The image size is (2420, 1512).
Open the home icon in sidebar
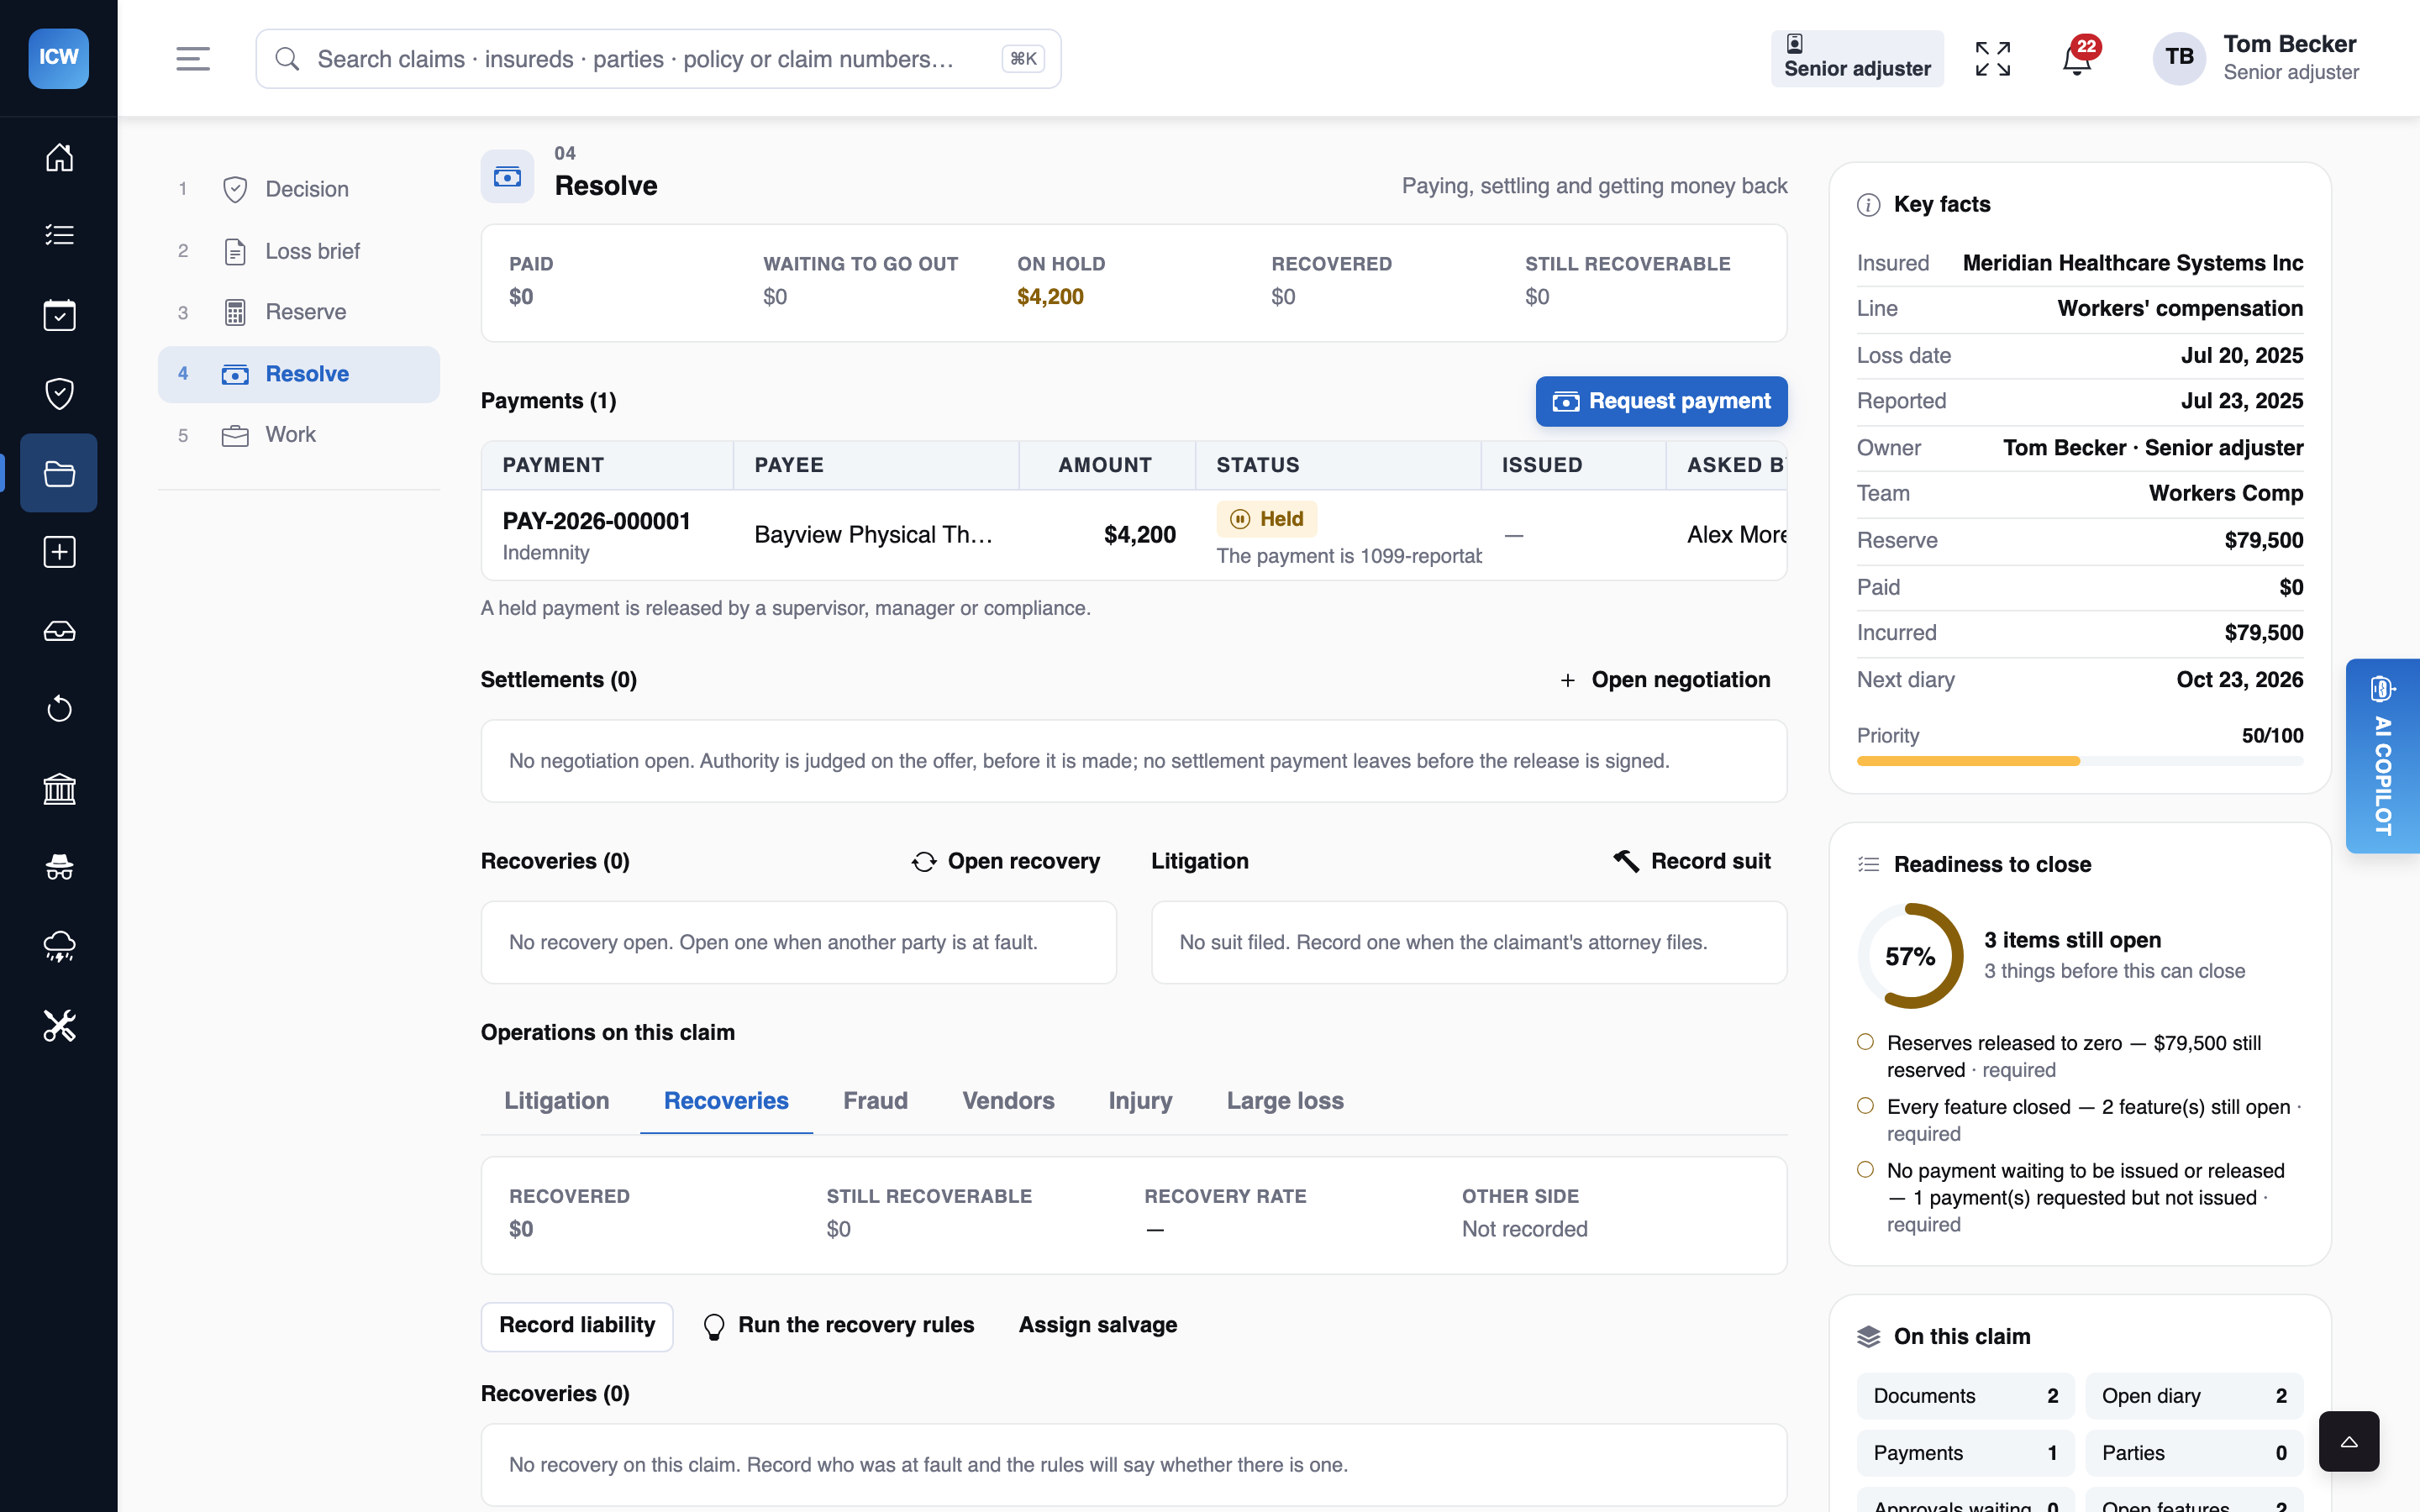point(59,157)
